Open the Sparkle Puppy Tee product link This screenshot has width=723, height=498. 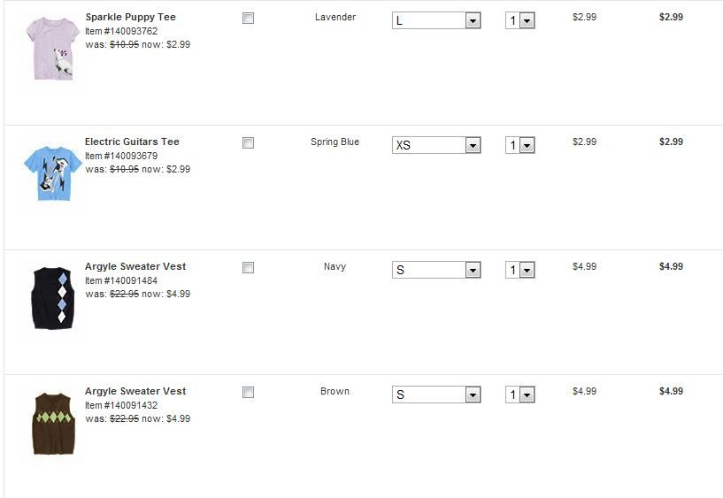[130, 17]
